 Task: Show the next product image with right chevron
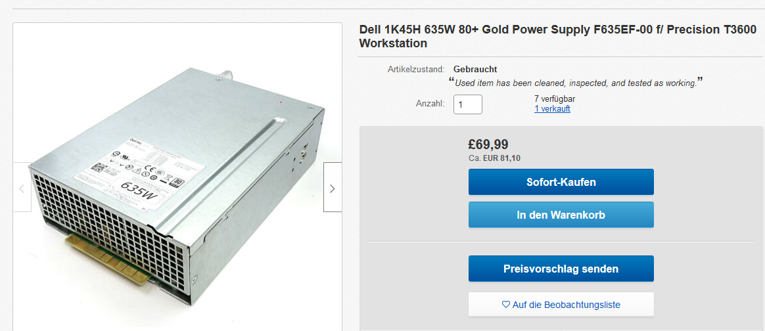(333, 187)
